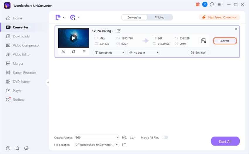This screenshot has width=249, height=154.
Task: Open the Output Format 3GP dropdown
Action: click(97, 137)
